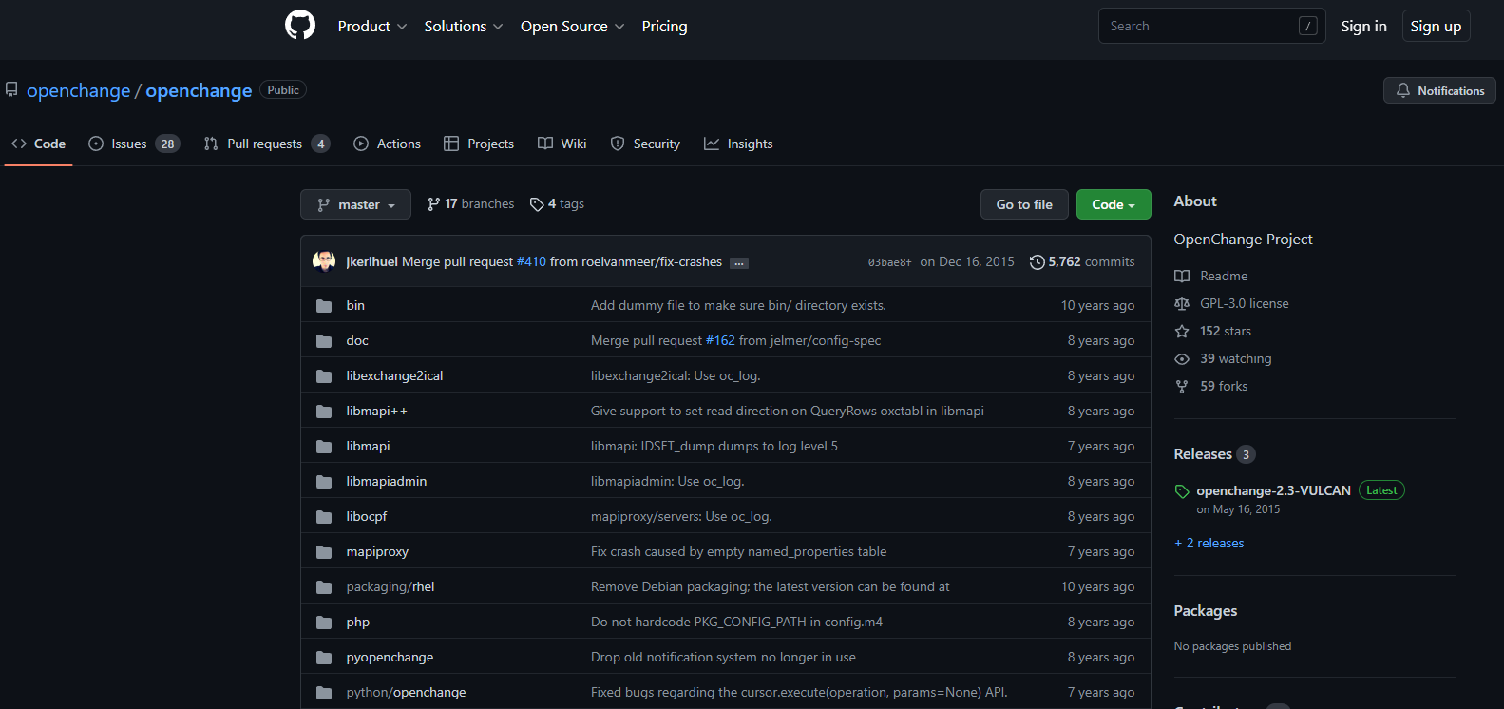Expand commit message ellipsis button
This screenshot has height=709, width=1504.
[x=738, y=263]
